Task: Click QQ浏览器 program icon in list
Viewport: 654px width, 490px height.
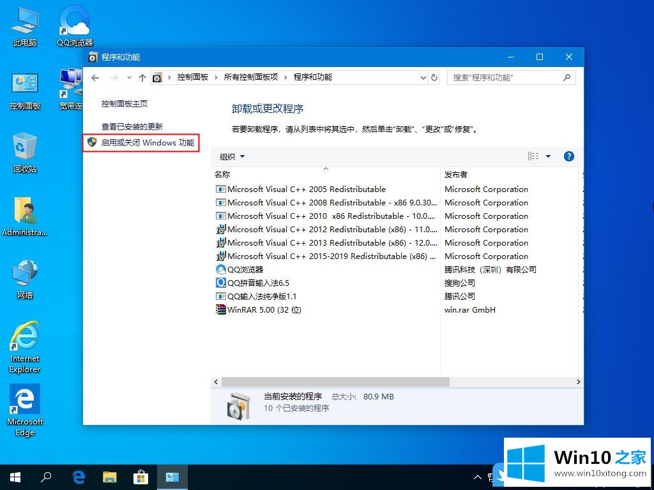Action: click(x=220, y=270)
